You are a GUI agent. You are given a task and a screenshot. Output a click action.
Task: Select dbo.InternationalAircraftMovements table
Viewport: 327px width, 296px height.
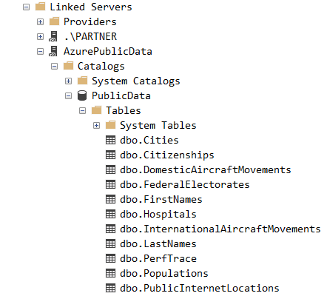point(220,229)
